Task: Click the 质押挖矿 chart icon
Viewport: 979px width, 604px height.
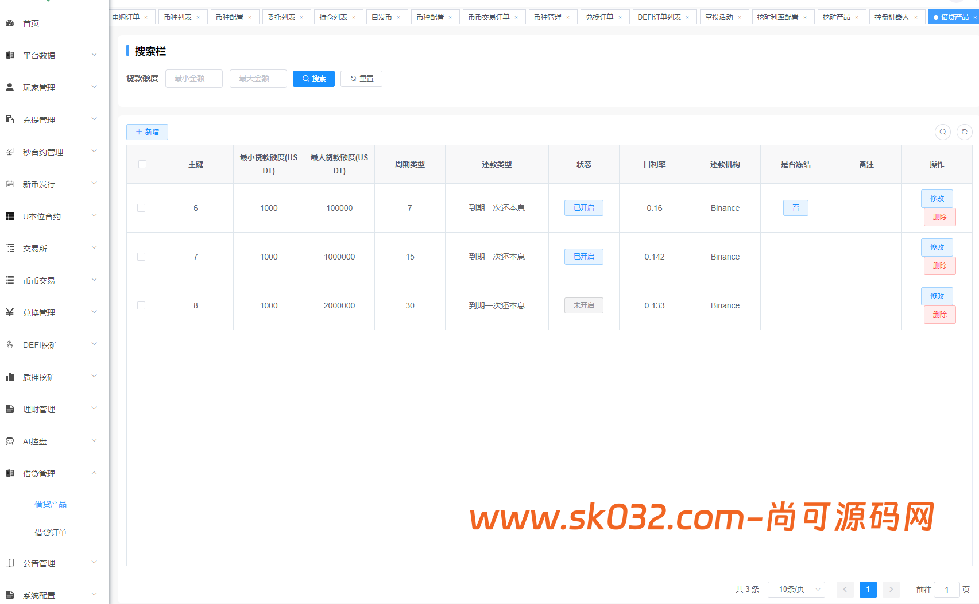Action: [10, 377]
